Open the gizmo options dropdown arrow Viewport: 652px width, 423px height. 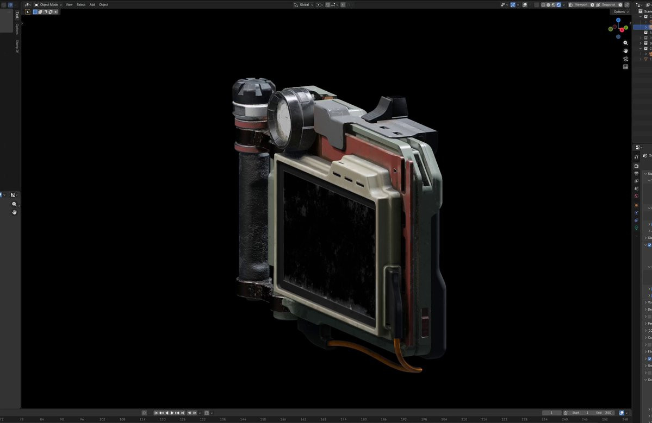click(518, 4)
